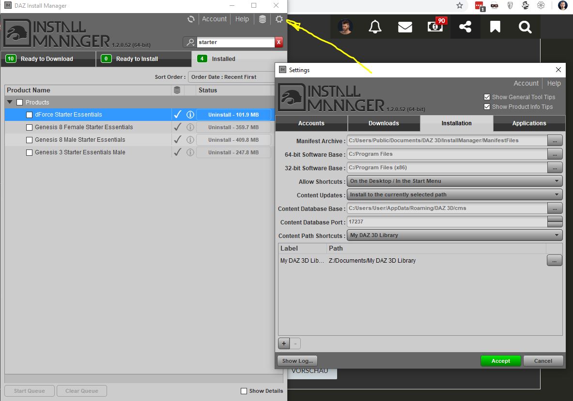Switch to Ready to Download tab
This screenshot has height=401, width=573.
tap(48, 59)
